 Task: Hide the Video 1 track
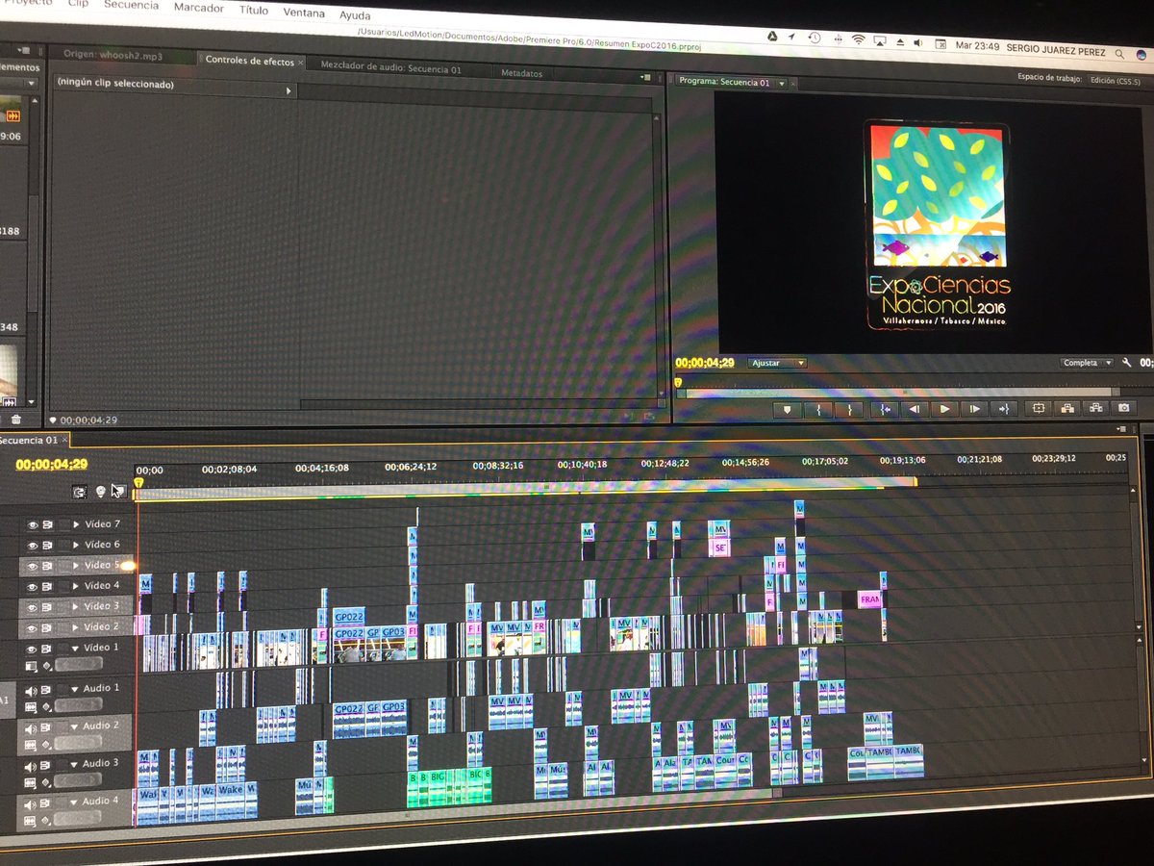32,649
